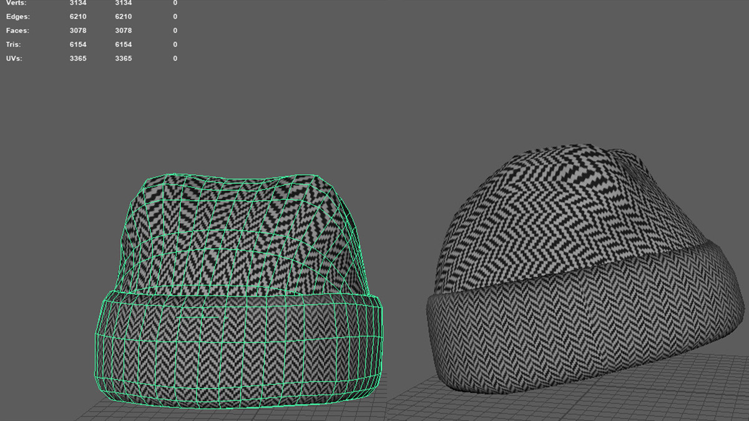Click the 0 value in the Tris row
The image size is (749, 421).
pyautogui.click(x=175, y=44)
